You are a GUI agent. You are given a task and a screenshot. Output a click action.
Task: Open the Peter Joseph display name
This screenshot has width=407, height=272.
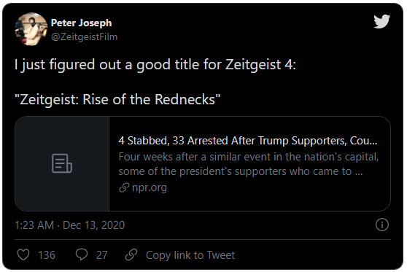coord(81,23)
